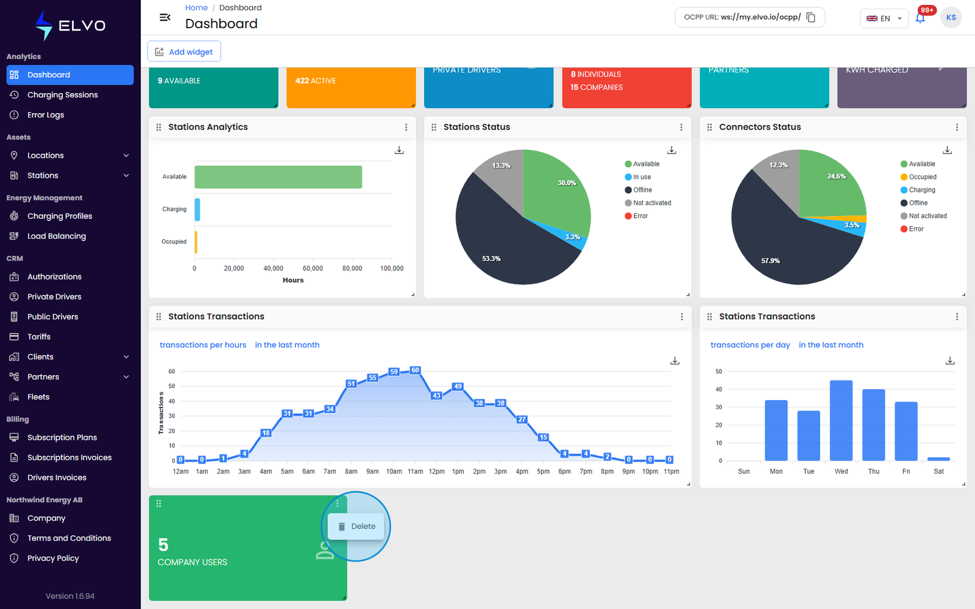Grab the Connectors Status widget drag handle
The height and width of the screenshot is (609, 975).
(x=709, y=127)
